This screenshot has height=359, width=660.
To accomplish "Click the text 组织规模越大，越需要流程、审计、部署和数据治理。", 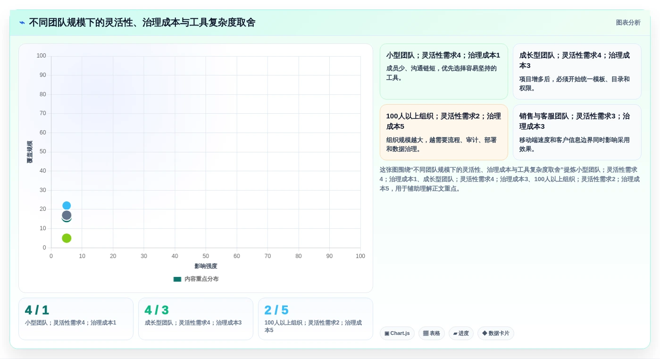I will coord(442,145).
